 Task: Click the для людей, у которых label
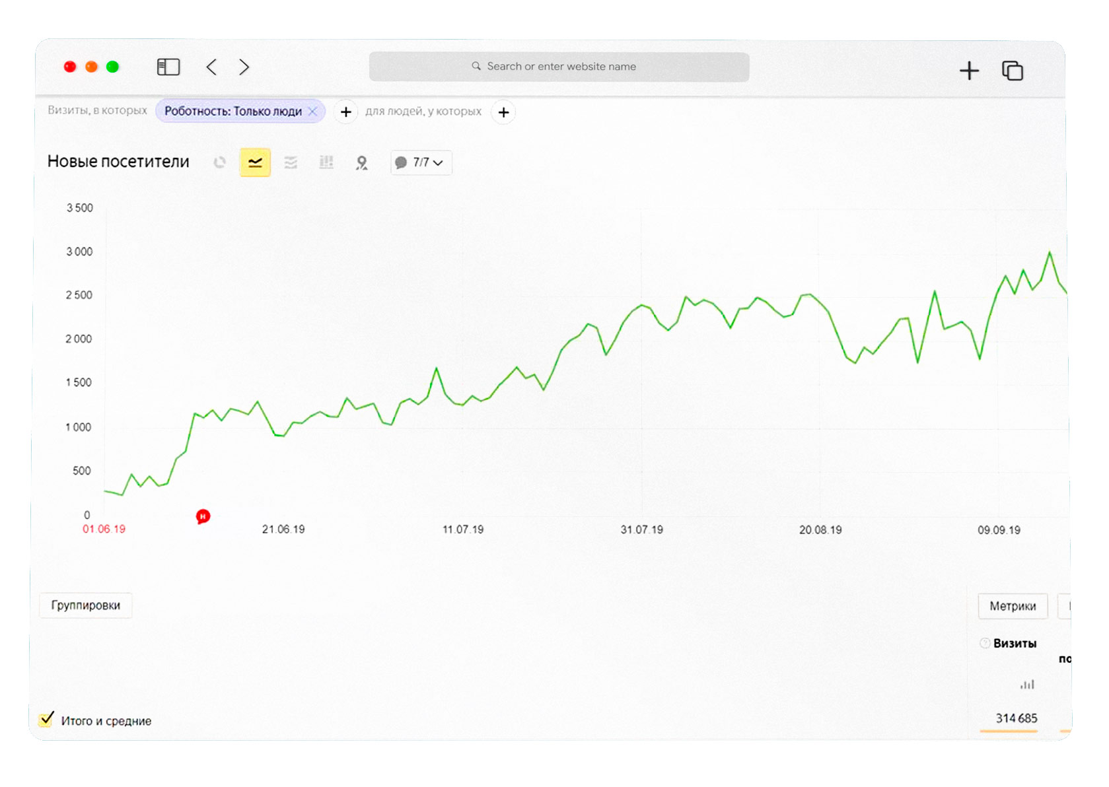coord(423,112)
